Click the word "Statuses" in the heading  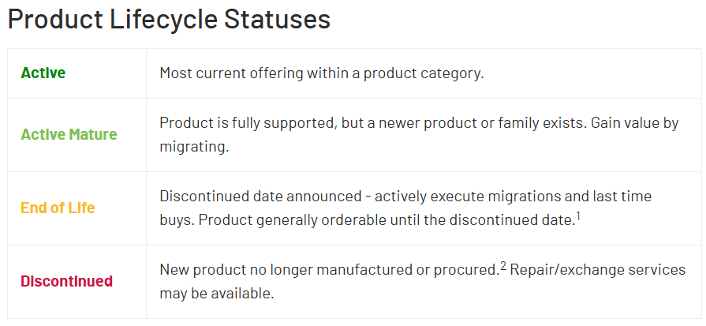click(x=277, y=19)
